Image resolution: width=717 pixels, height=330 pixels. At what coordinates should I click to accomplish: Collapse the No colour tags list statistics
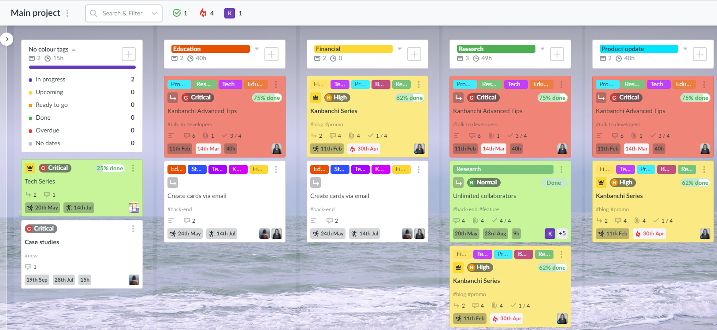click(x=74, y=50)
